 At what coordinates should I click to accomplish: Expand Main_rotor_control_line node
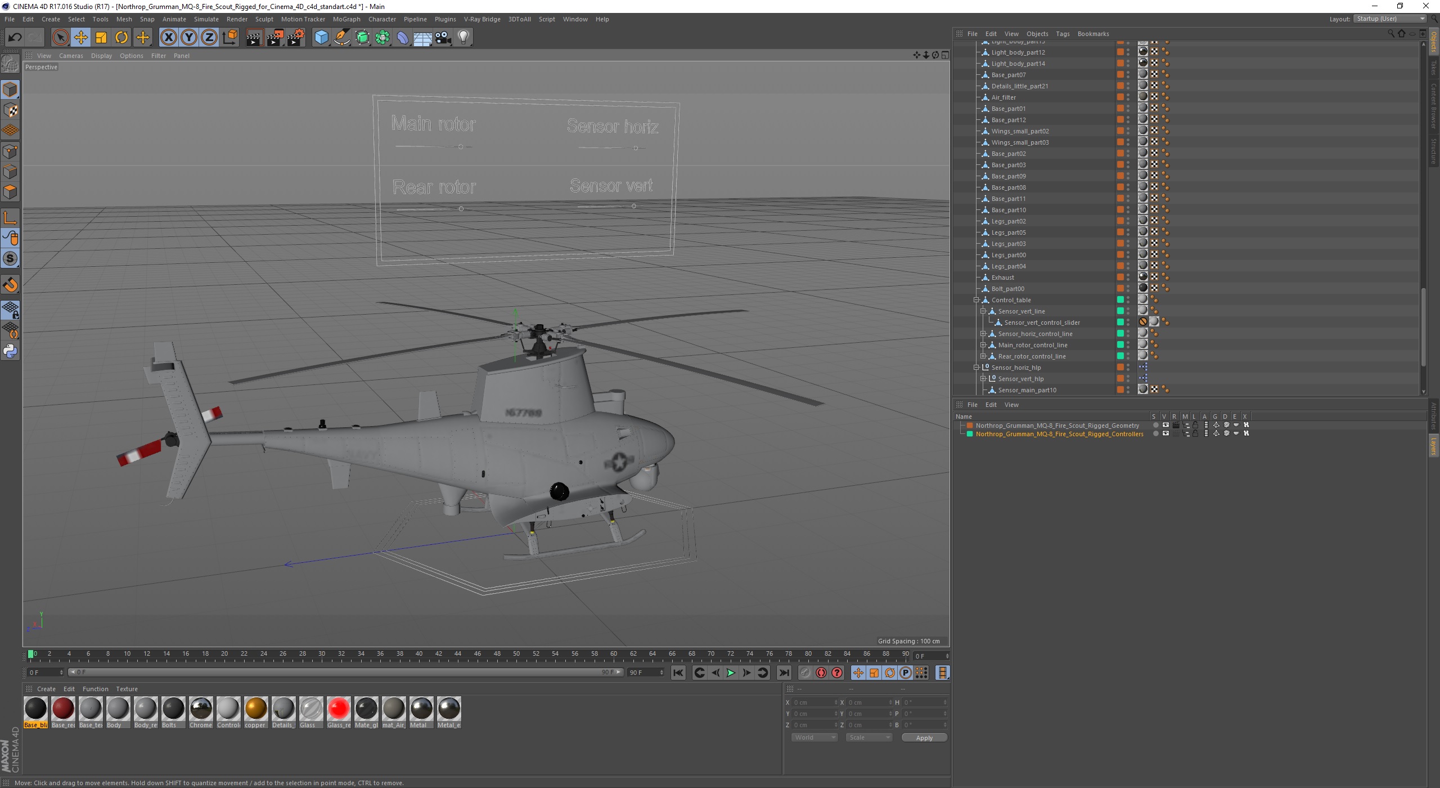tap(983, 345)
